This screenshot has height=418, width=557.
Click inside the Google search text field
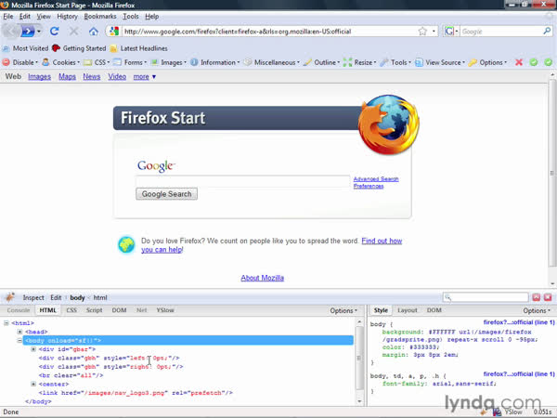(x=242, y=180)
